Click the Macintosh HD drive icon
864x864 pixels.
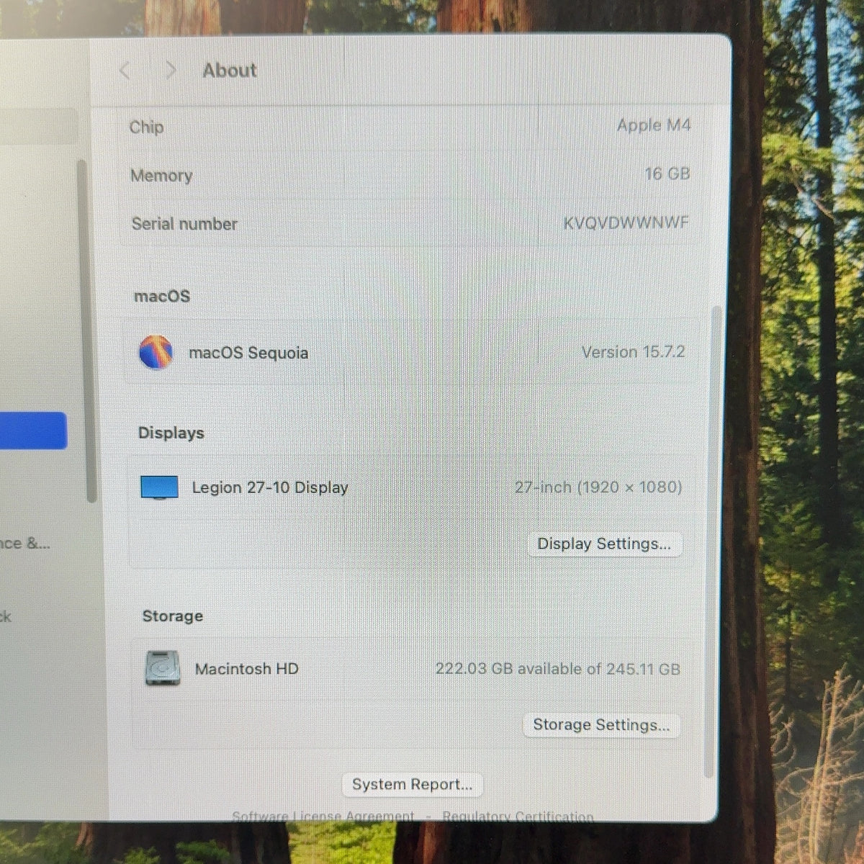(163, 669)
